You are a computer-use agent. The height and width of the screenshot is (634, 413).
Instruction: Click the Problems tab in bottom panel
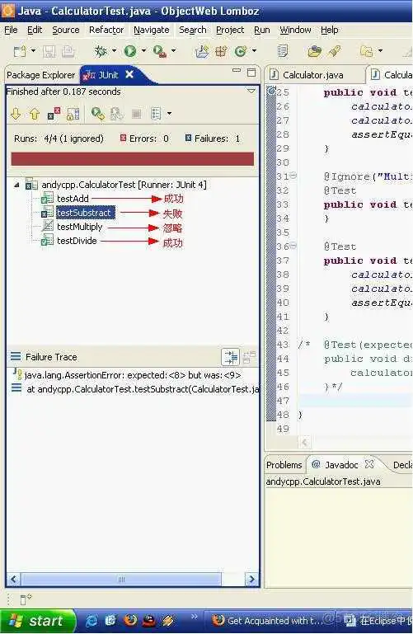pos(284,465)
